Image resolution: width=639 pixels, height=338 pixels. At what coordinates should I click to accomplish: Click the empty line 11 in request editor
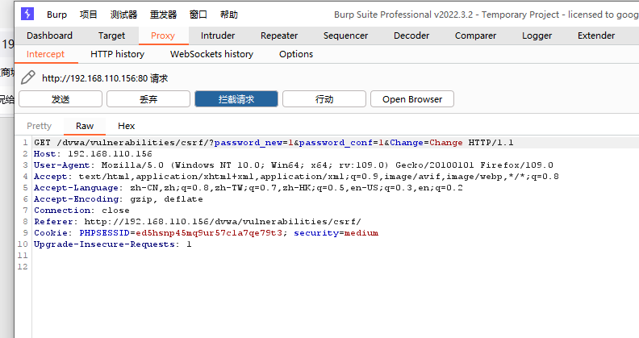click(x=336, y=256)
